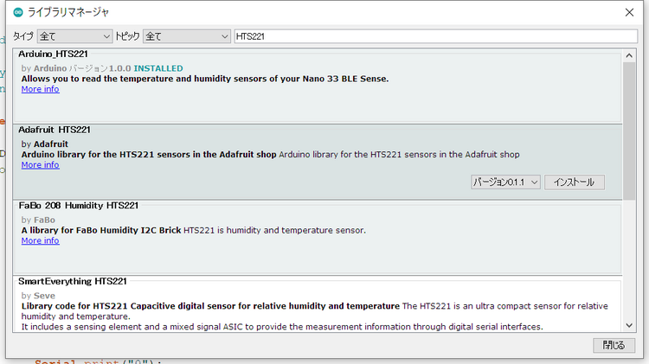Open the タイプ filter dropdown
Viewport: 649px width, 364px height.
tap(75, 37)
